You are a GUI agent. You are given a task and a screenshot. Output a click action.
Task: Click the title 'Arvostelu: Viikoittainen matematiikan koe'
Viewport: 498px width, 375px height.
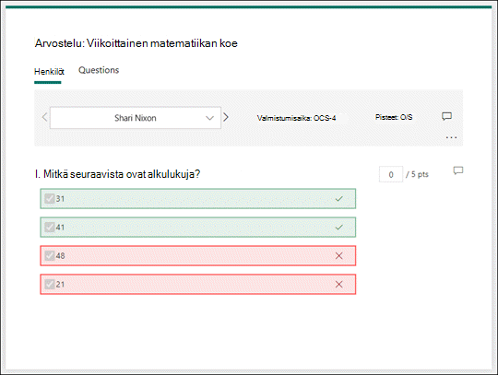tap(136, 43)
